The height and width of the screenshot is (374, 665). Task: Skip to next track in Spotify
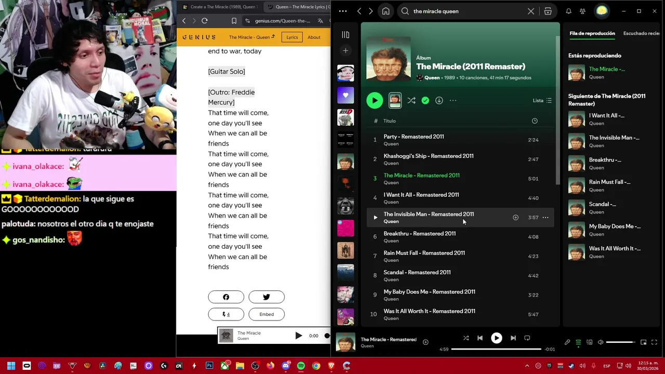click(513, 338)
